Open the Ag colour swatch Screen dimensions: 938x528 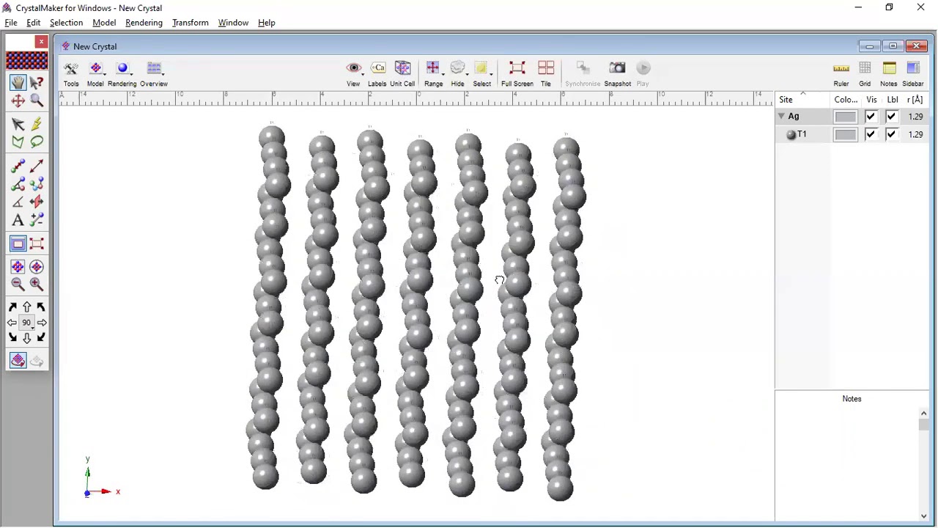point(845,117)
